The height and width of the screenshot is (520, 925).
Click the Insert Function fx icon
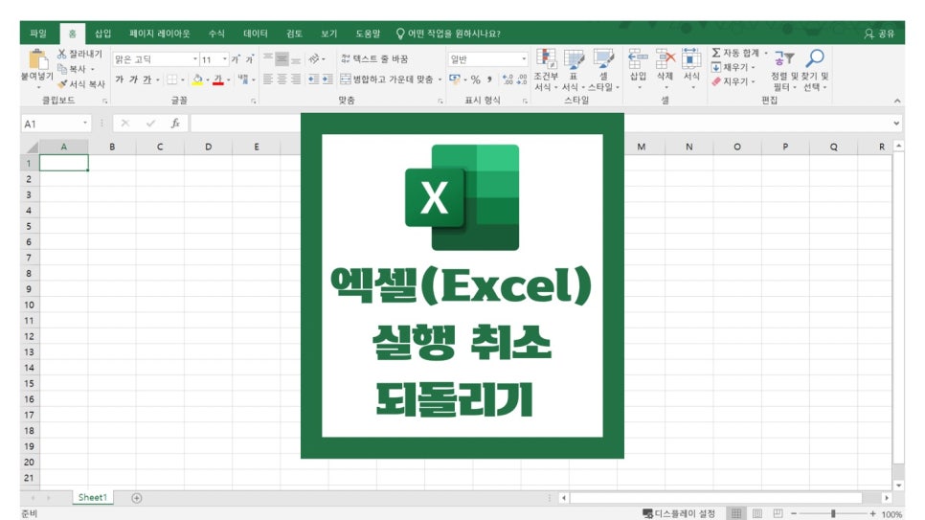(175, 124)
